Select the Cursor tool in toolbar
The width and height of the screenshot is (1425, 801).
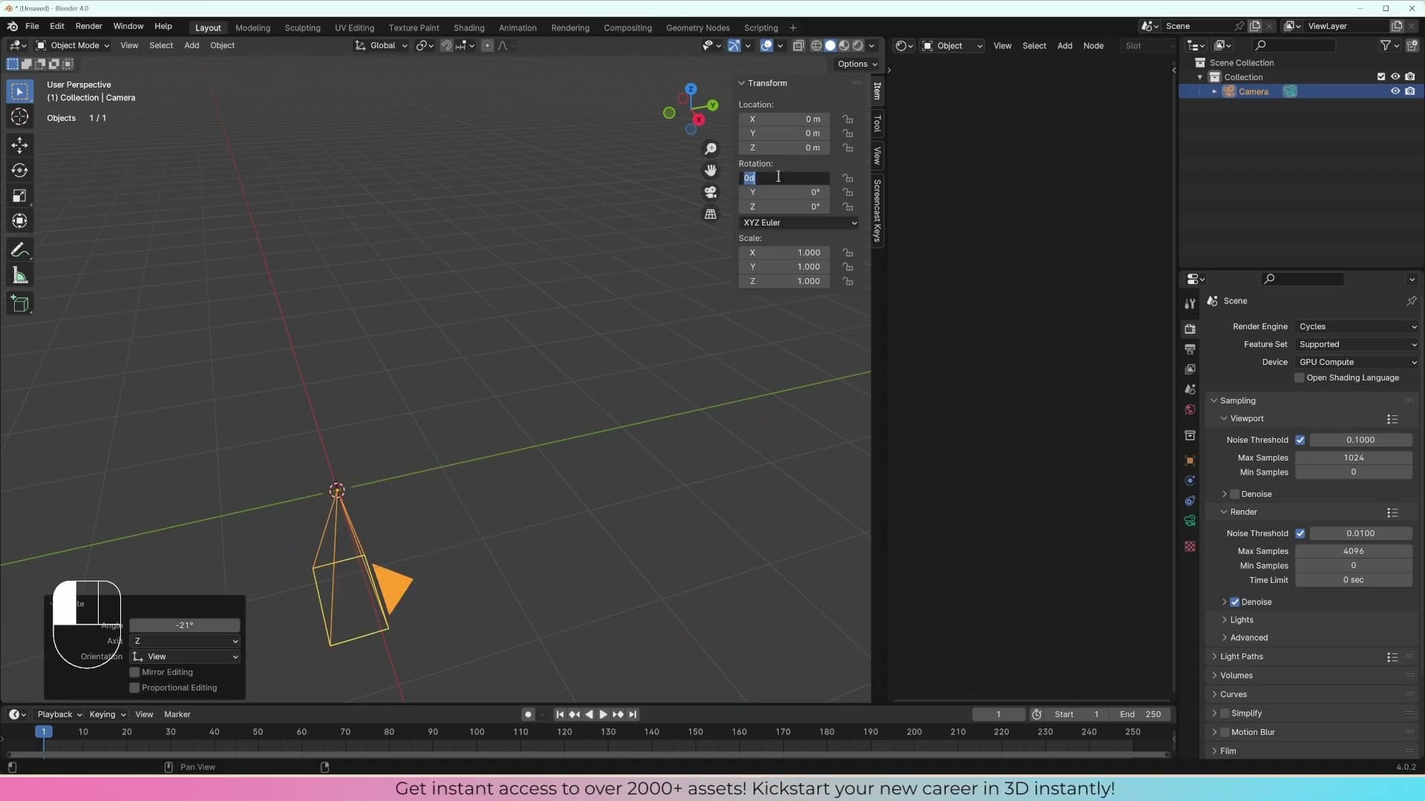point(20,117)
